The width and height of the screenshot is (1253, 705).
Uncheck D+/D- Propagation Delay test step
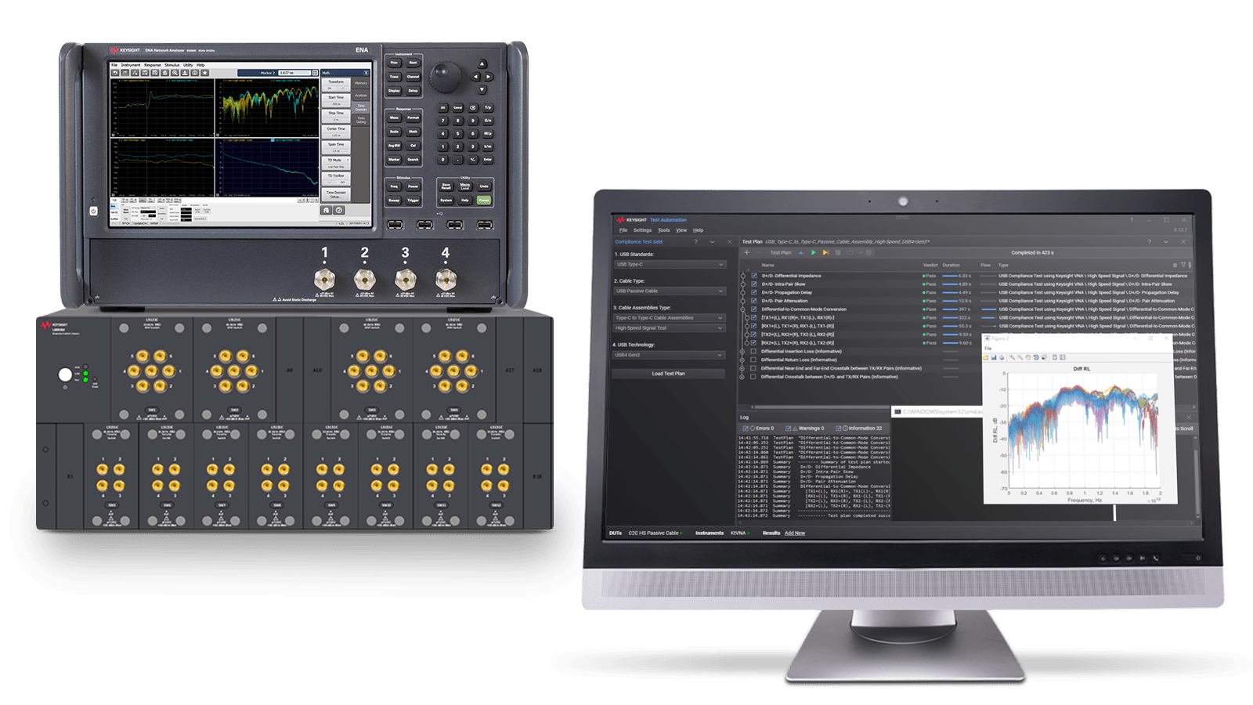point(754,292)
